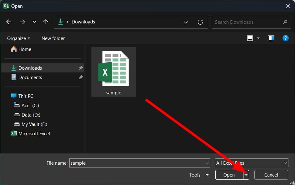Click the search magnifier icon

click(285, 22)
